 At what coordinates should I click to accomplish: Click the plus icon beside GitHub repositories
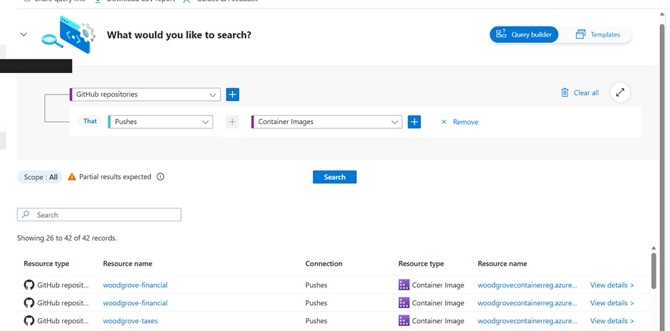click(233, 94)
